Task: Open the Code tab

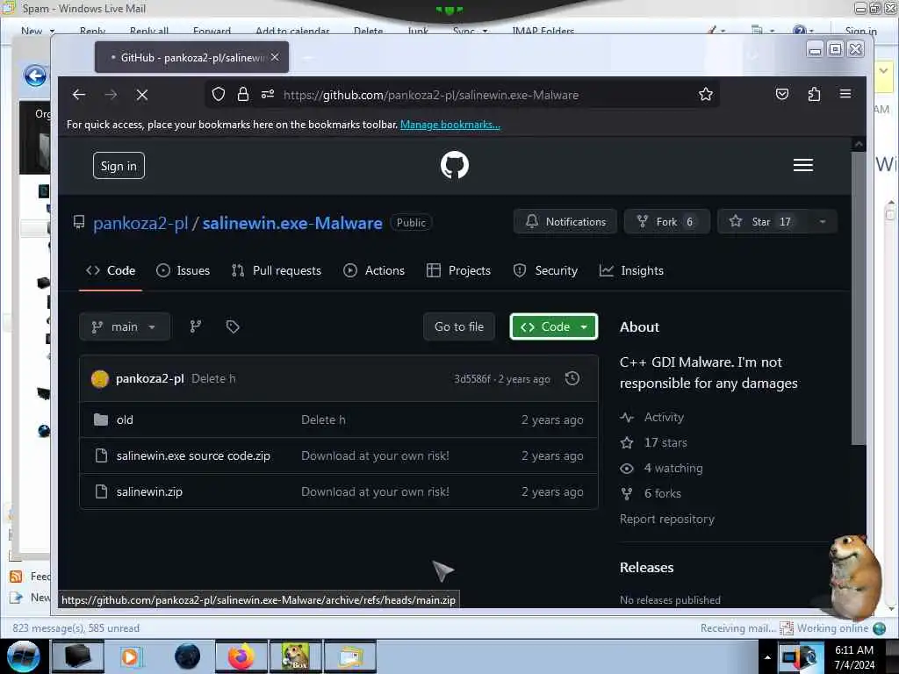Action: coord(111,270)
